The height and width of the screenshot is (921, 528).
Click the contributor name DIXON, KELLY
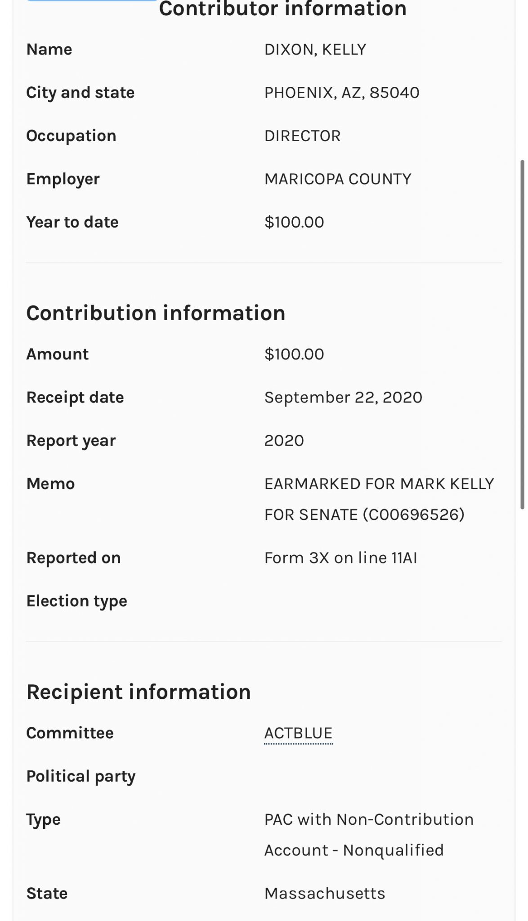coord(315,49)
